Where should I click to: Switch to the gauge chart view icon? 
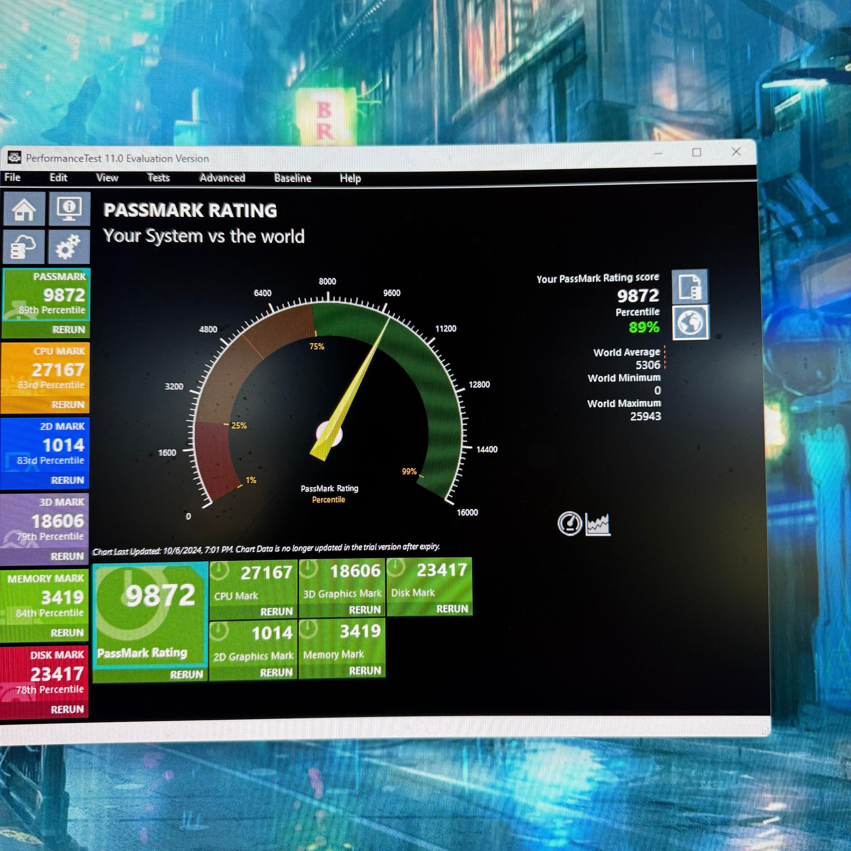tap(570, 524)
